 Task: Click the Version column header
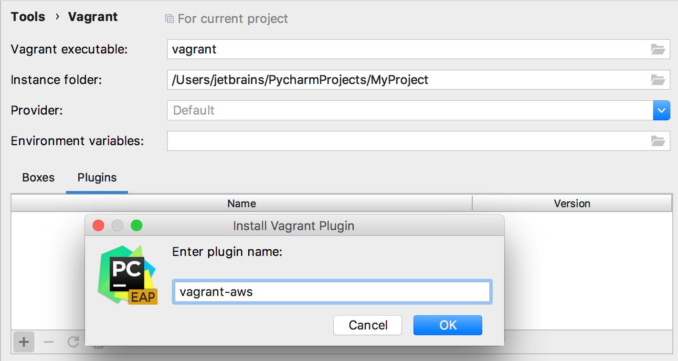click(572, 203)
